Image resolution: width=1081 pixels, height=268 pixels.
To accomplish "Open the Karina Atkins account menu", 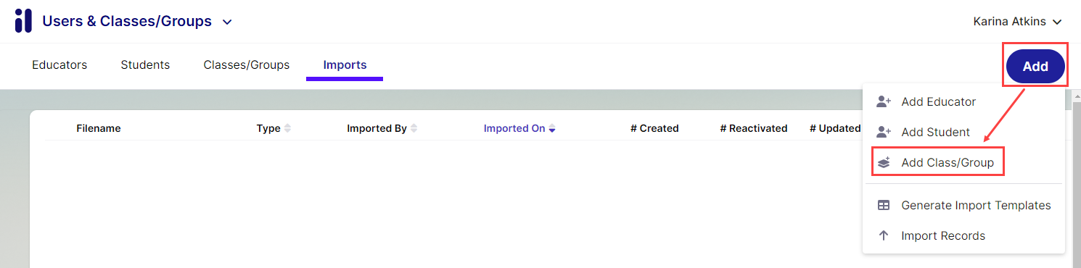I will [x=1017, y=22].
